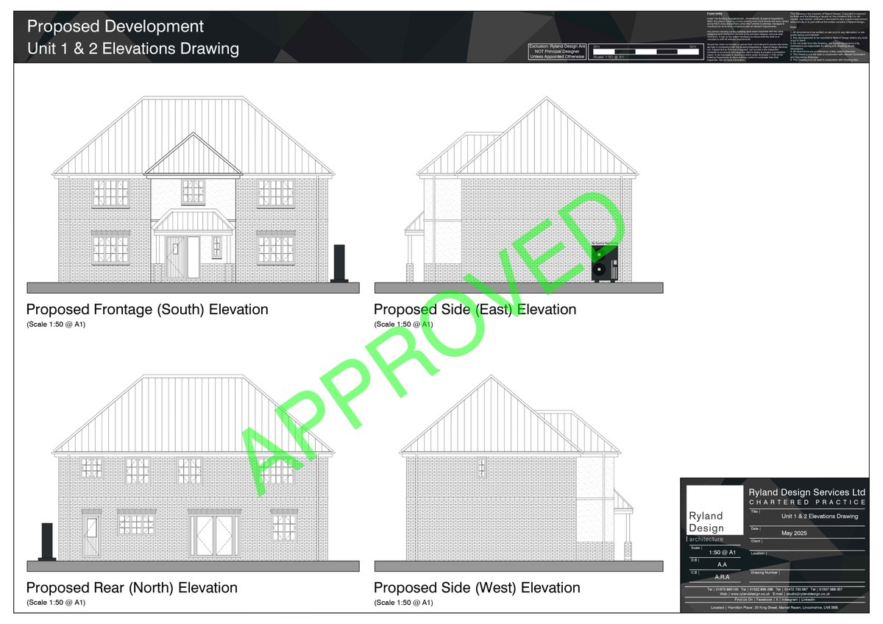Viewport: 883px width, 624px height.
Task: Click the 'LinkedIn' link in Find Us On
Action: tap(809, 600)
